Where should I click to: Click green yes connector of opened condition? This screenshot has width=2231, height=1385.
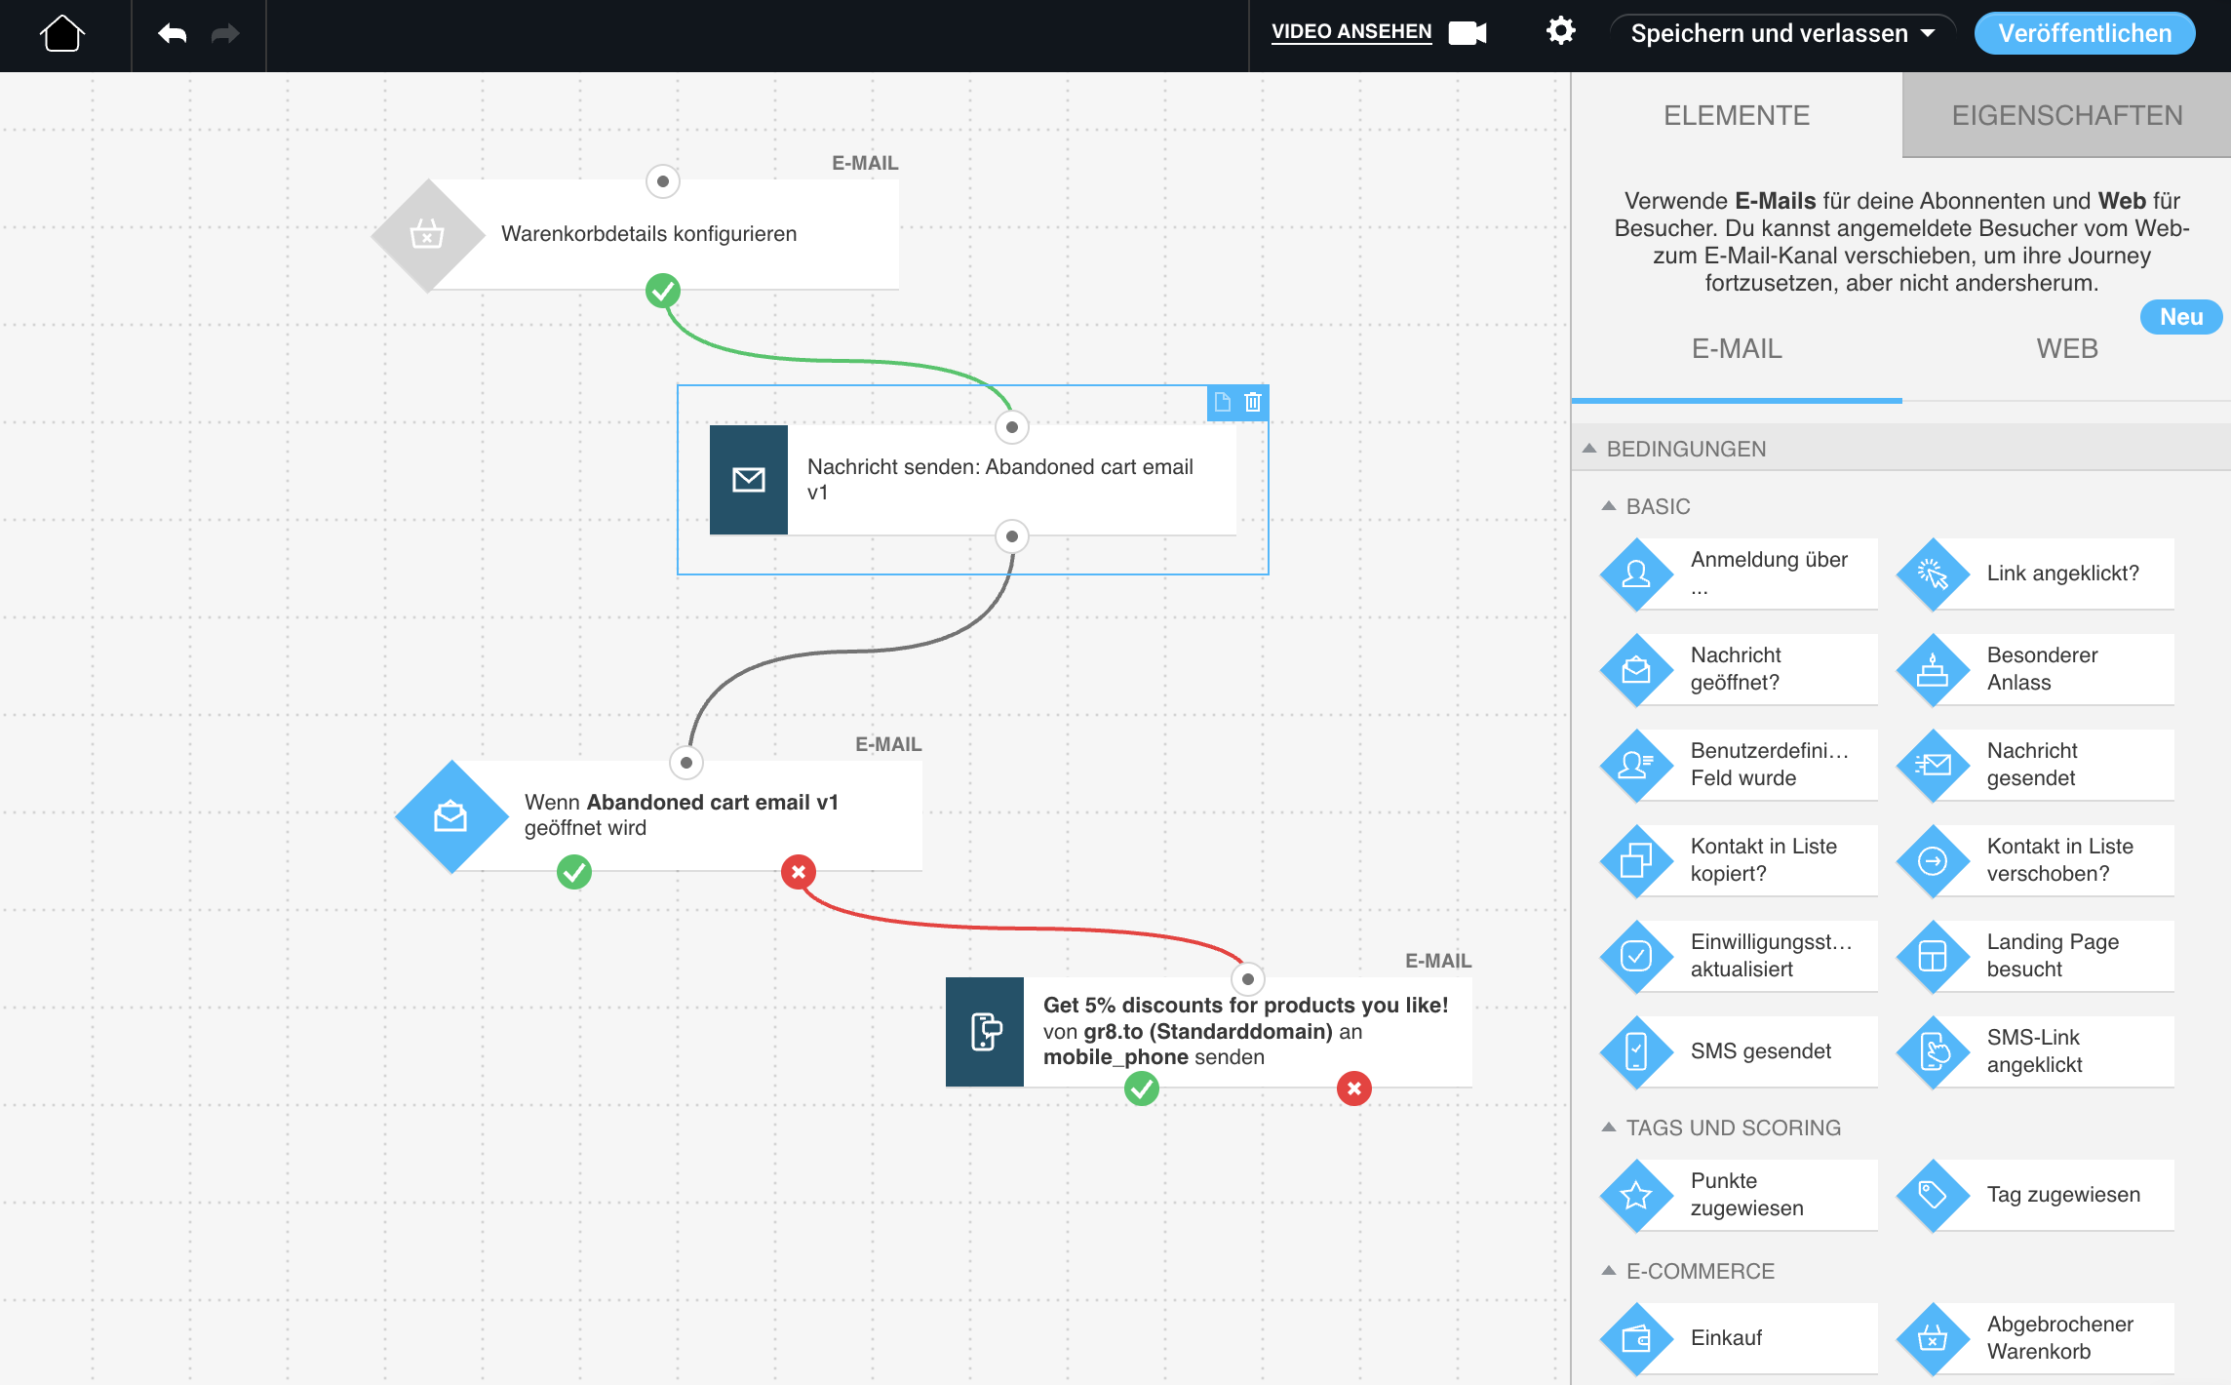point(574,872)
